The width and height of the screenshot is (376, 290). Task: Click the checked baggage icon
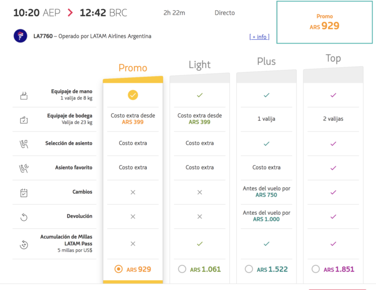tap(24, 119)
